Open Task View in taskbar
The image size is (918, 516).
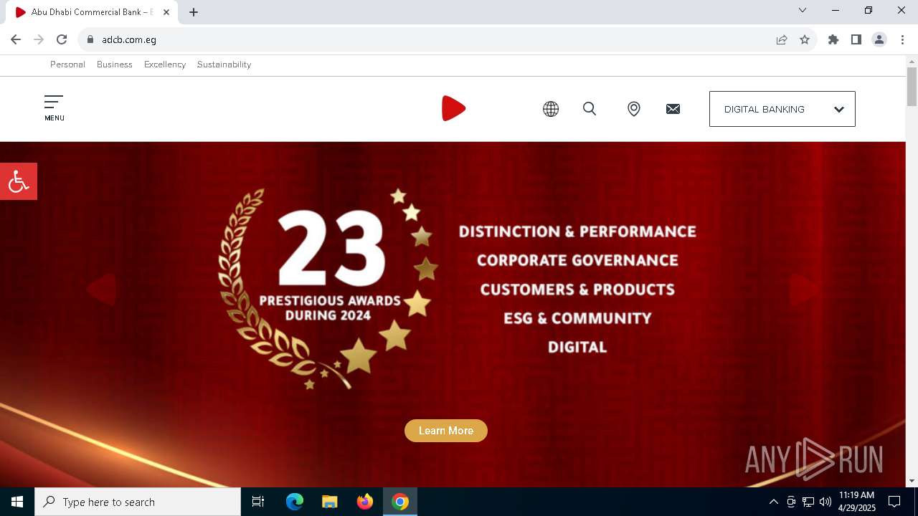tap(258, 502)
